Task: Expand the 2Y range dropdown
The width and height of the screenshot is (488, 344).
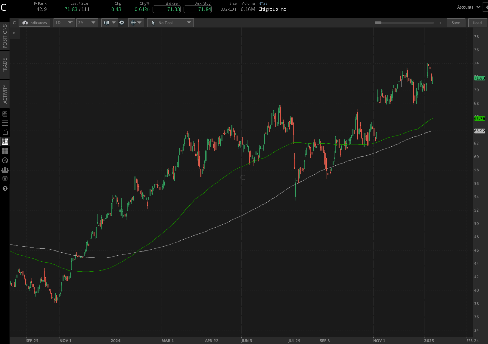Action: (x=87, y=22)
